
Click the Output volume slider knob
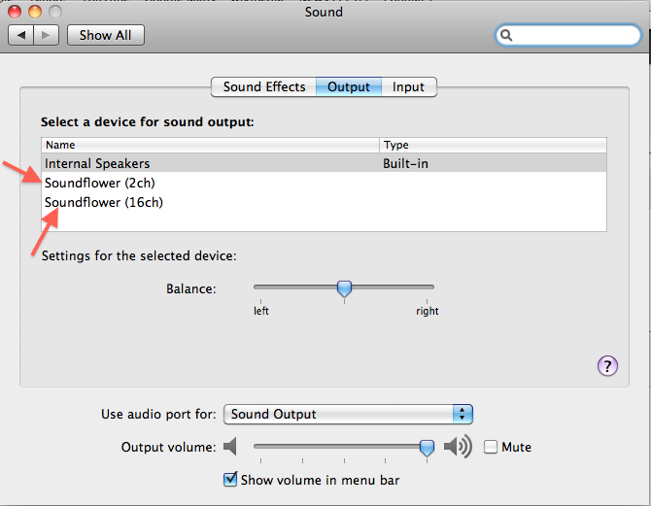tap(426, 447)
